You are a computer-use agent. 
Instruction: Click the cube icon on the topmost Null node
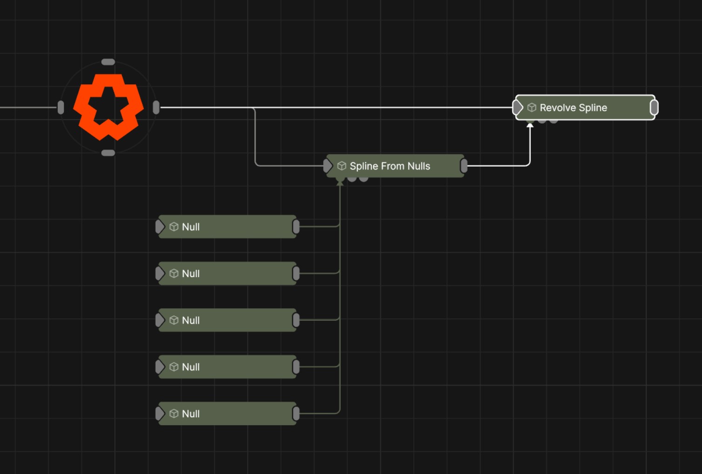click(174, 227)
